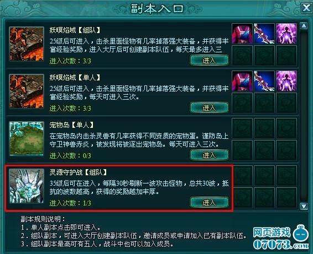Select the 妖暝焰域【組队】dungeon thumbnail
Image resolution: width=313 pixels, height=254 pixels.
click(27, 44)
